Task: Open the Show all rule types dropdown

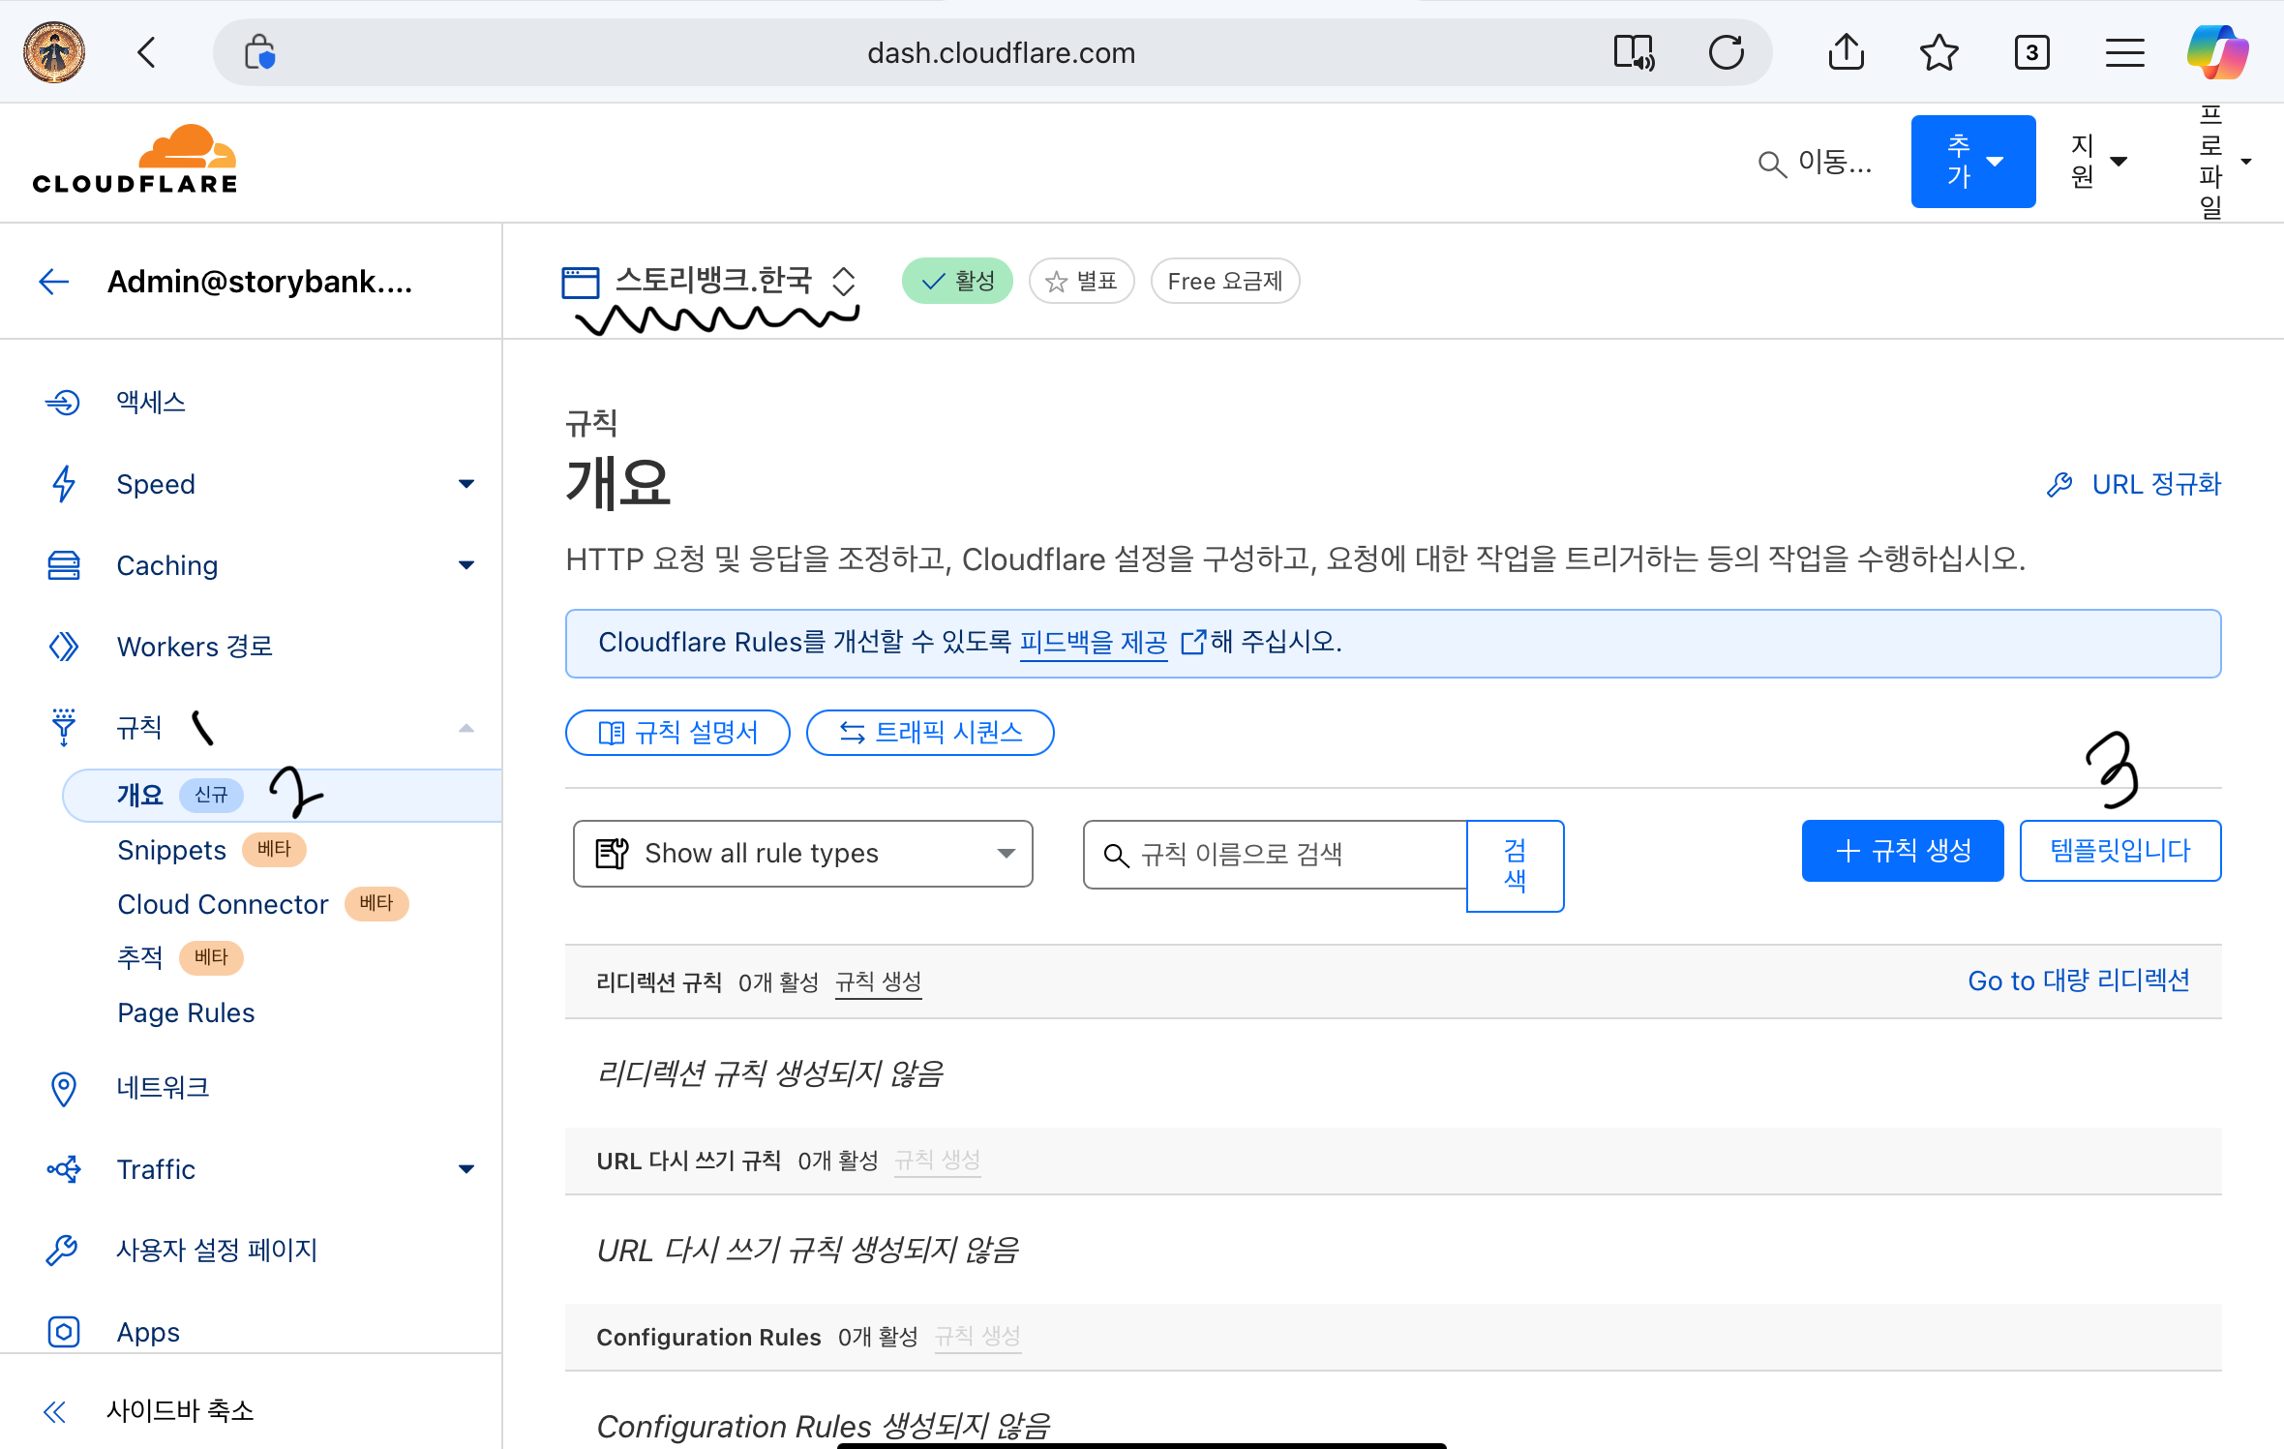Action: pyautogui.click(x=803, y=854)
